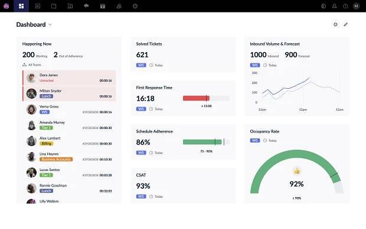Image resolution: width=366 pixels, height=229 pixels.
Task: Select Verna Gross in agent list
Action: (69, 109)
